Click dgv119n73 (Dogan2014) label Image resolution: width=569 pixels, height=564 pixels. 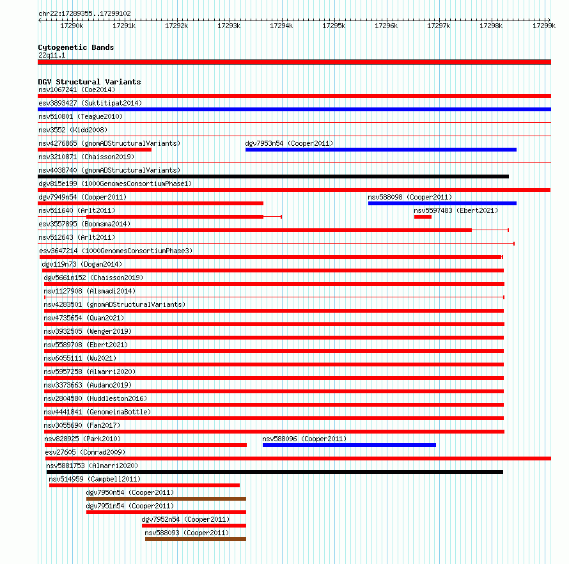[x=82, y=264]
